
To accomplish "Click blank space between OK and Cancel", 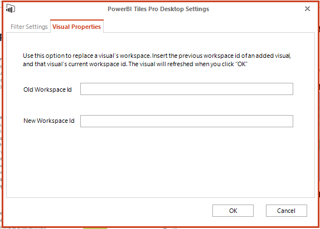I will point(260,211).
